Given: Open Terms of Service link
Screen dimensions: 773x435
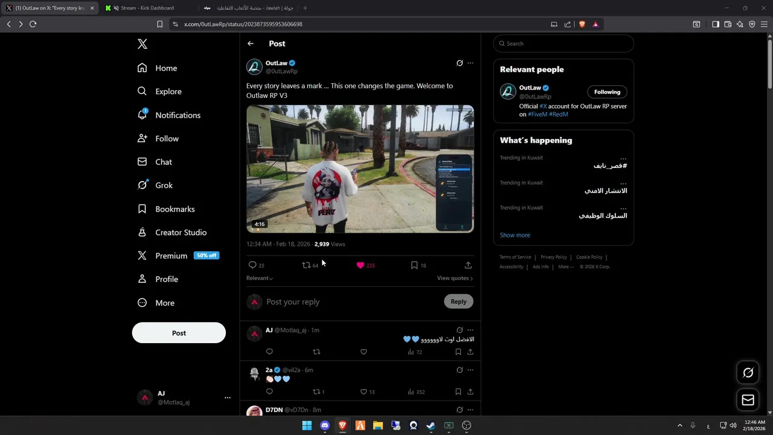Looking at the screenshot, I should pyautogui.click(x=515, y=257).
